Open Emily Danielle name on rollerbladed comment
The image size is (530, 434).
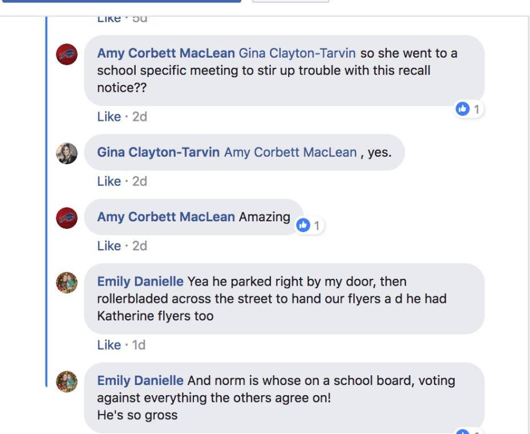pos(140,282)
